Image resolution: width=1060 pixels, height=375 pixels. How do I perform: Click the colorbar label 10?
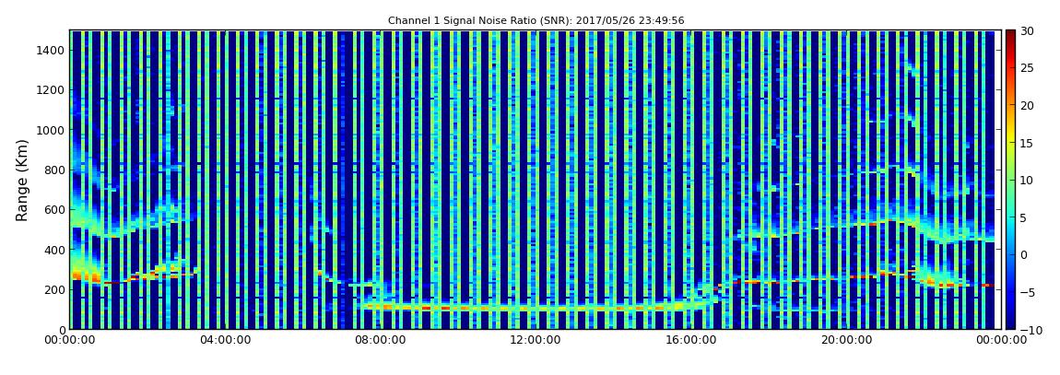[1028, 181]
